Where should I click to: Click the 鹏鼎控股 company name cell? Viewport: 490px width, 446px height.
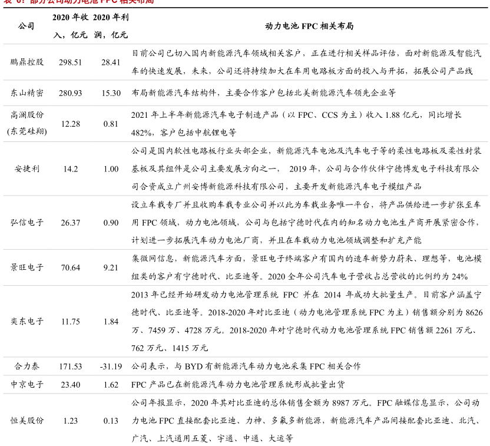pos(27,62)
